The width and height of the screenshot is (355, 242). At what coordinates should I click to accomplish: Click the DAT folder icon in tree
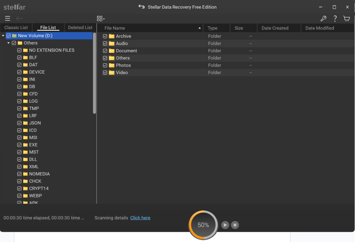point(25,65)
